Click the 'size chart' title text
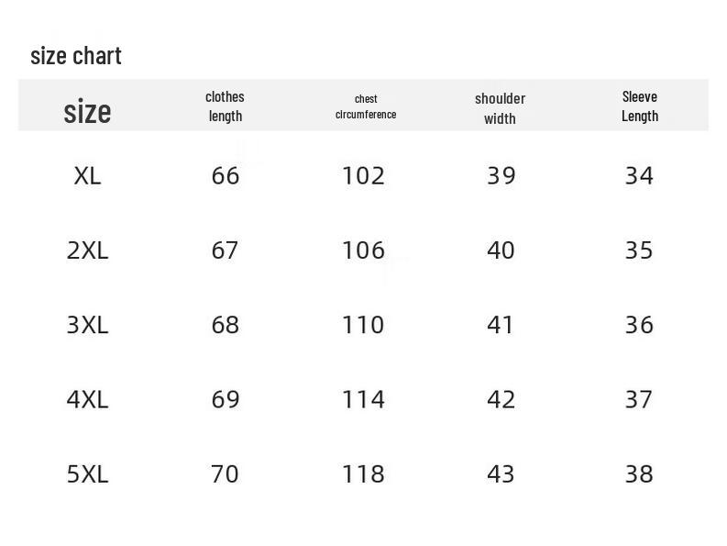 (x=76, y=56)
